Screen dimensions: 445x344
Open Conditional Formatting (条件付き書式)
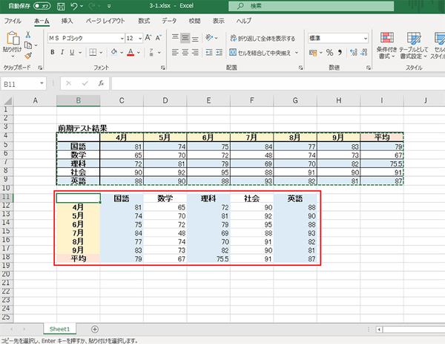coord(385,45)
